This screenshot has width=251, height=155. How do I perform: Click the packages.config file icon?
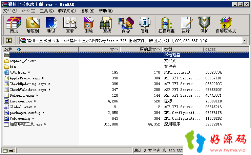(7, 113)
